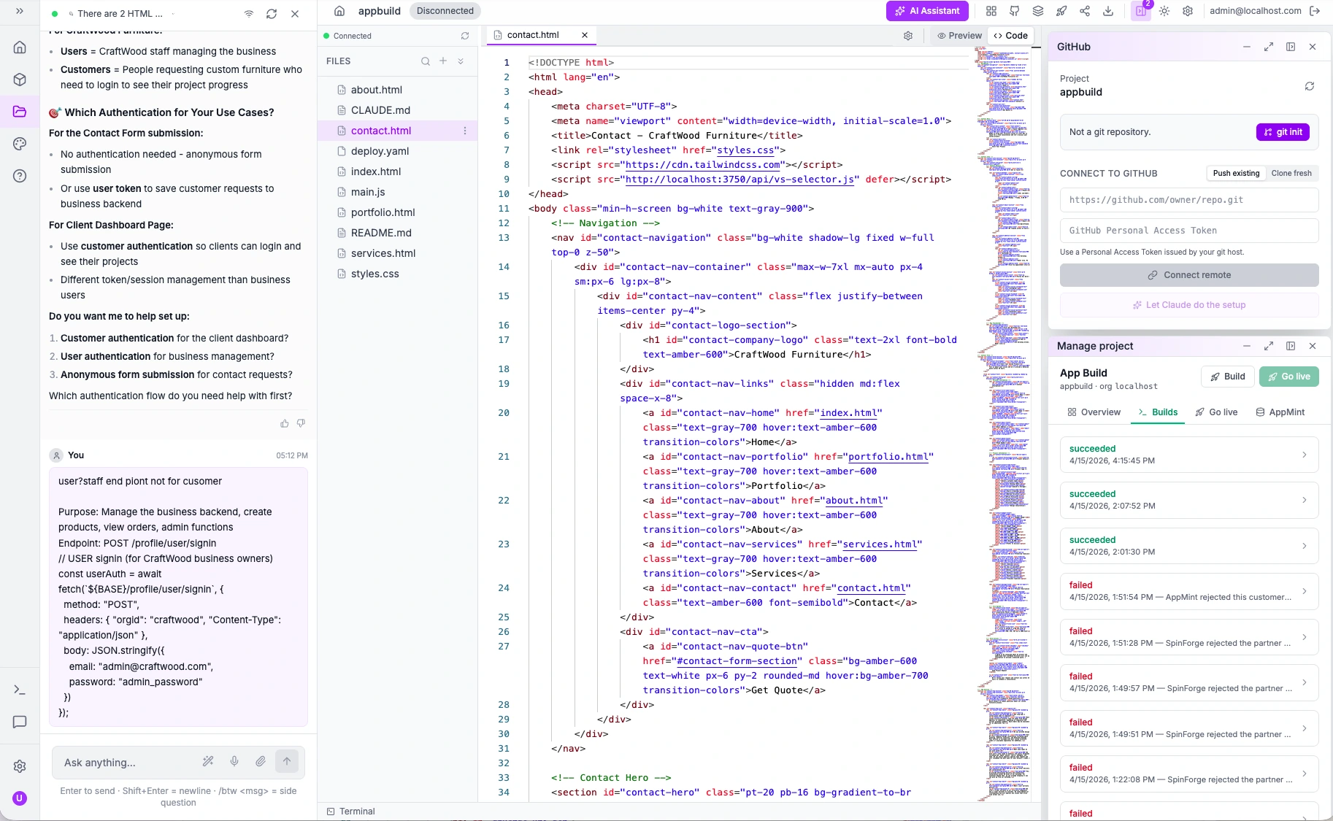Open the contact.html options menu (three dots)

pyautogui.click(x=465, y=131)
